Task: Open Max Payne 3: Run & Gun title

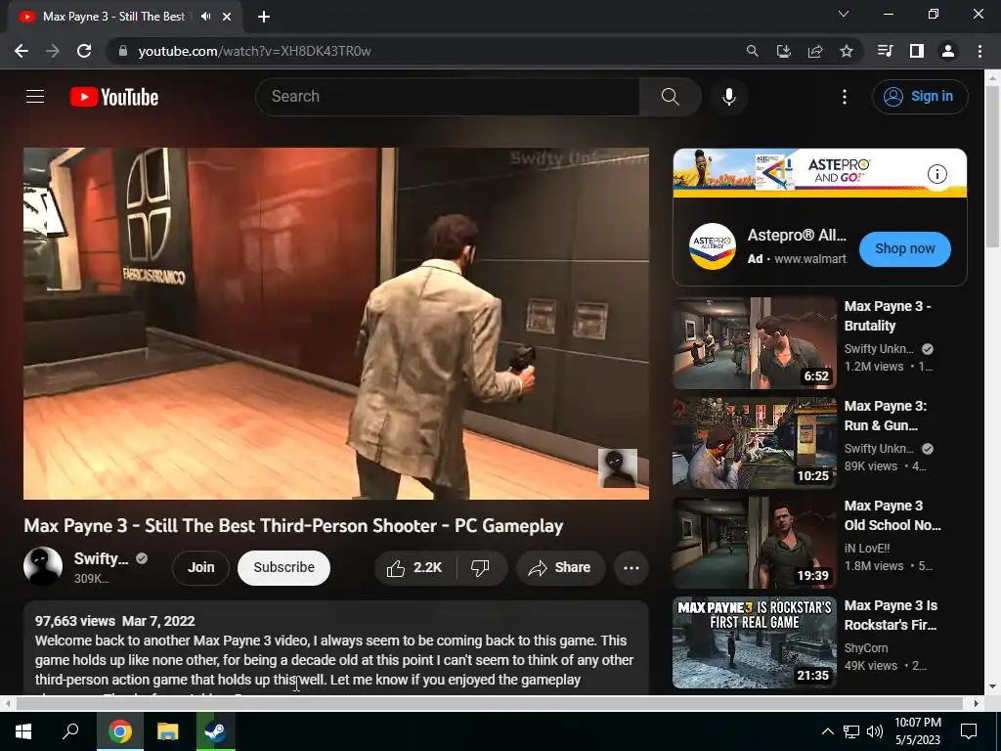Action: coord(886,416)
